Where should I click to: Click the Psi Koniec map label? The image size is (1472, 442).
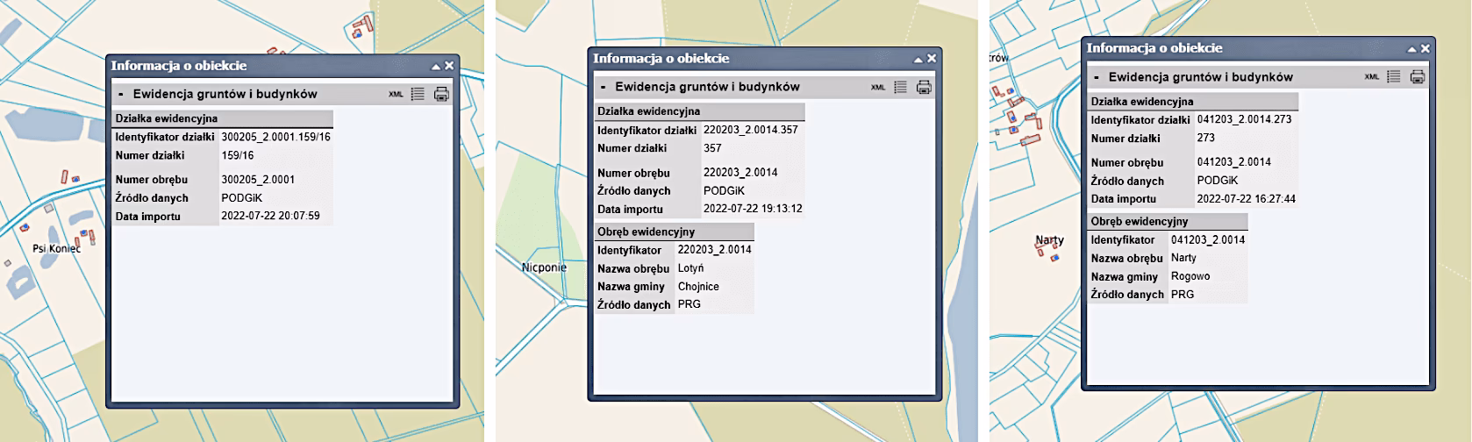click(56, 248)
